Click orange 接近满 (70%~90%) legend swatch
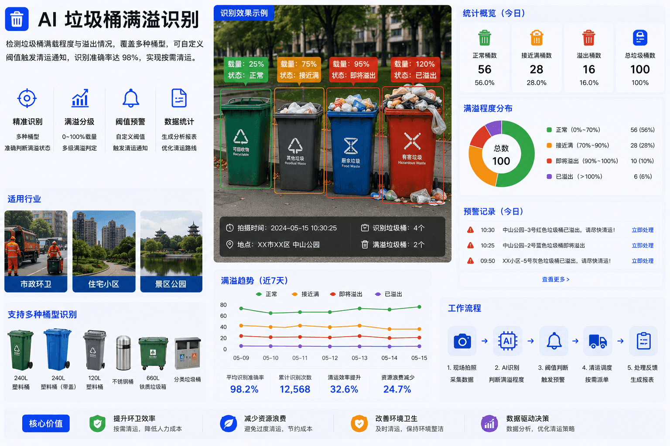This screenshot has height=446, width=670. [x=549, y=145]
